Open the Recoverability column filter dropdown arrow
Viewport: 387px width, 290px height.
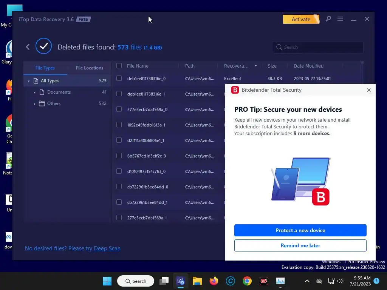256,66
